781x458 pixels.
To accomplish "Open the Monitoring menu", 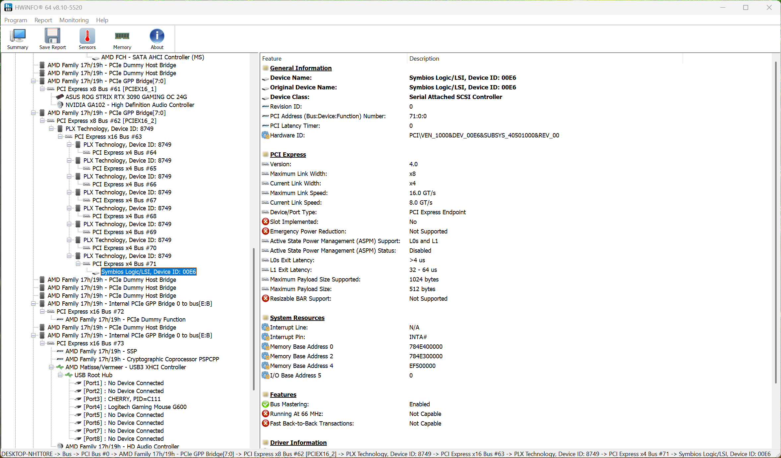I will pos(74,20).
